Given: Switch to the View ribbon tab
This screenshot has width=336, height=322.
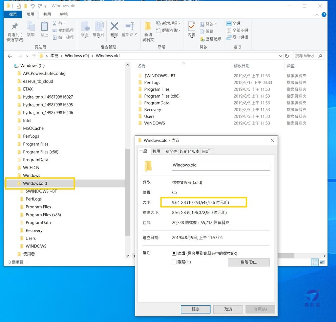Looking at the screenshot, I should tap(64, 14).
